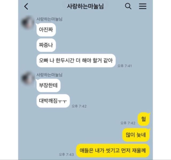The width and height of the screenshot is (171, 160).
Task: Open the hamburger menu icon
Action: click(x=143, y=6)
